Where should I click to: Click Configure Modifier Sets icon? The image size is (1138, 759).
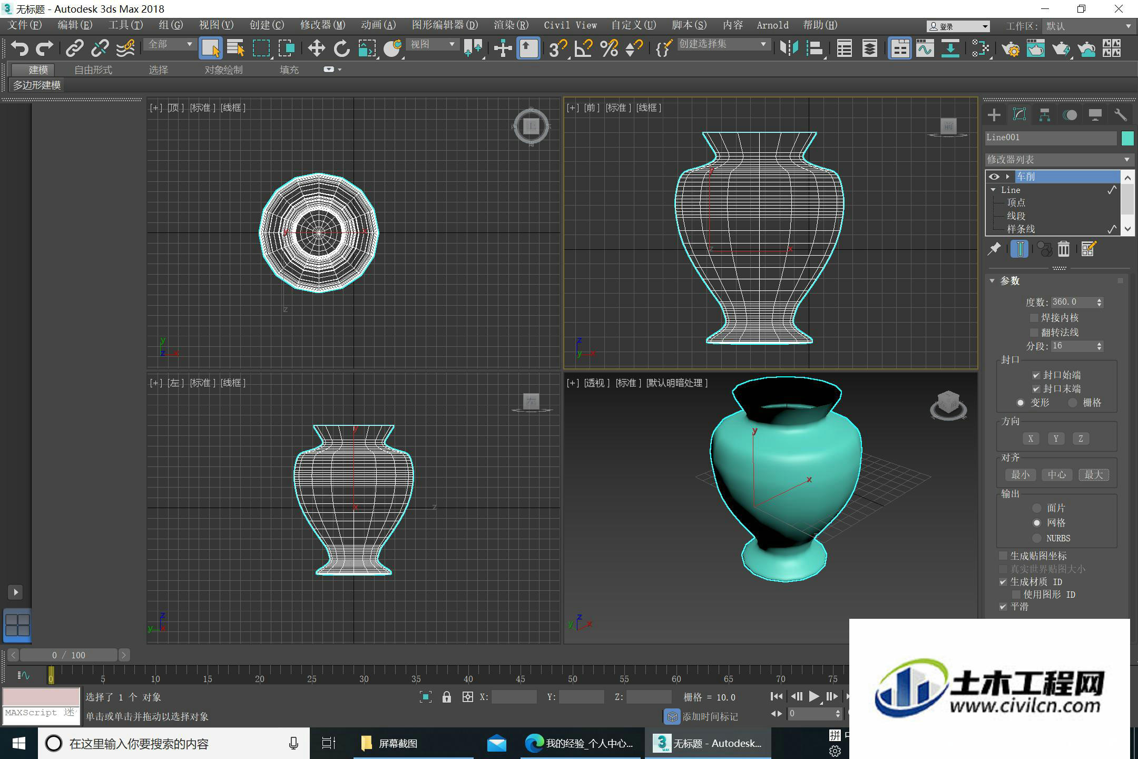point(1088,249)
